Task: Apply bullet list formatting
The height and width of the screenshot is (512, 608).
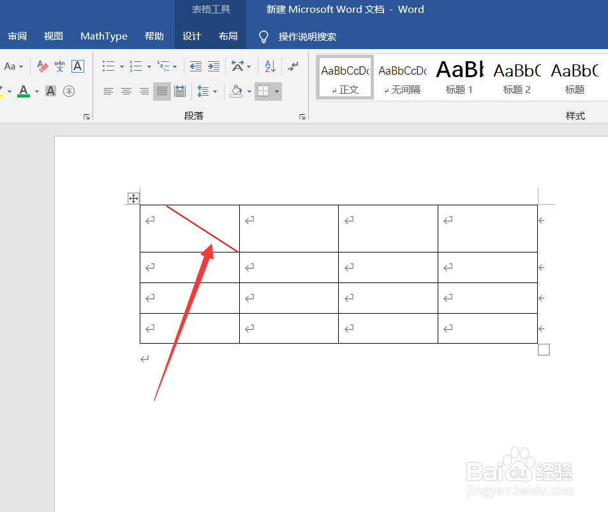Action: point(108,66)
